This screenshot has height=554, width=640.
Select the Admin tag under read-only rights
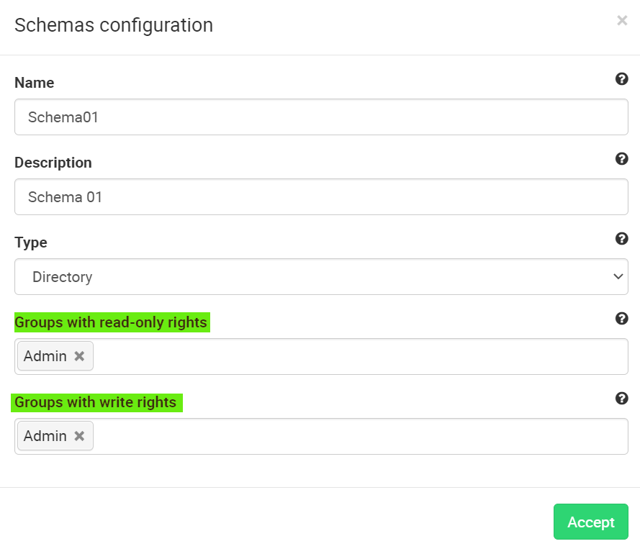point(45,356)
